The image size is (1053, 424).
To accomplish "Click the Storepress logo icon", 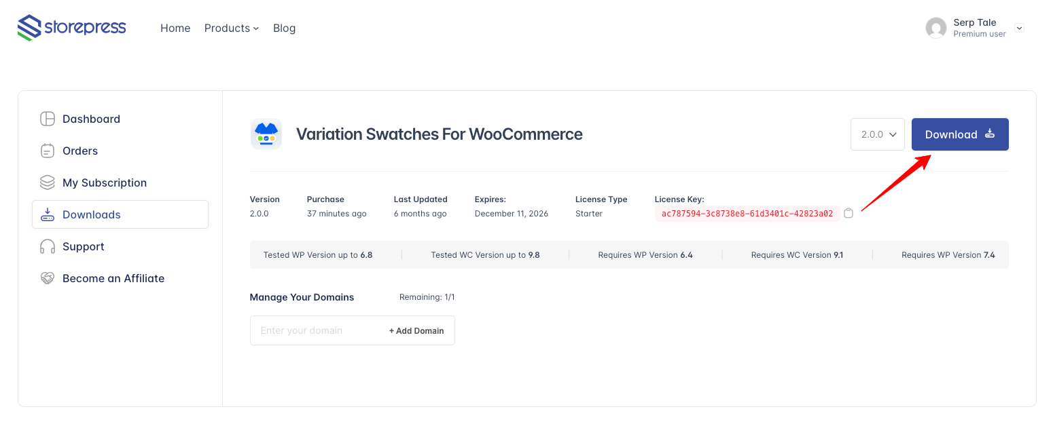I will 29,28.
